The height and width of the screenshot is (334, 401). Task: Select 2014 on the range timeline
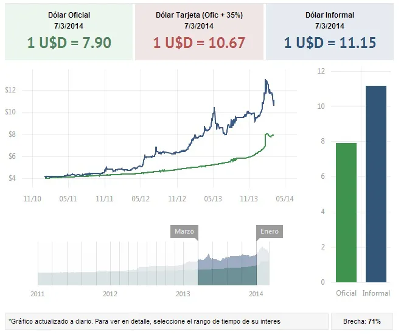[256, 293]
